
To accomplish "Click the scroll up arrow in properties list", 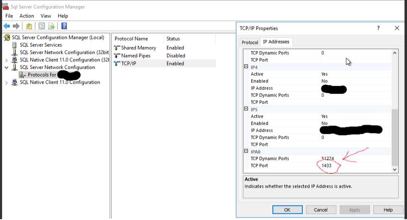I will (x=395, y=53).
